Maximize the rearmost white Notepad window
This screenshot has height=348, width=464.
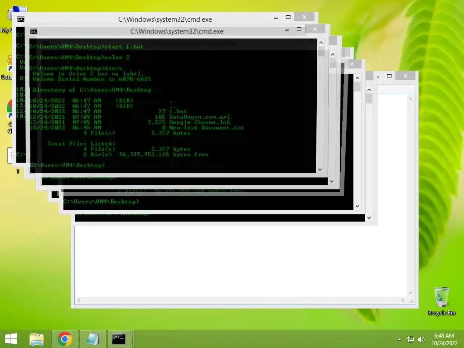tap(389, 76)
